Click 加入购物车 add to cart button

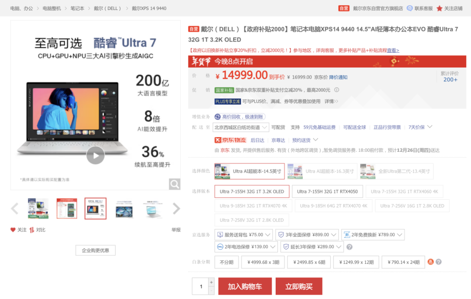tap(245, 286)
